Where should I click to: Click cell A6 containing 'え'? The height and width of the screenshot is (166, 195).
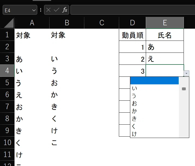tap(32, 95)
